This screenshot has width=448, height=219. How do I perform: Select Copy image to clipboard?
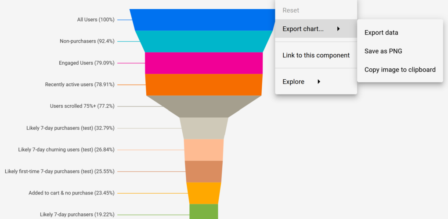(x=400, y=69)
